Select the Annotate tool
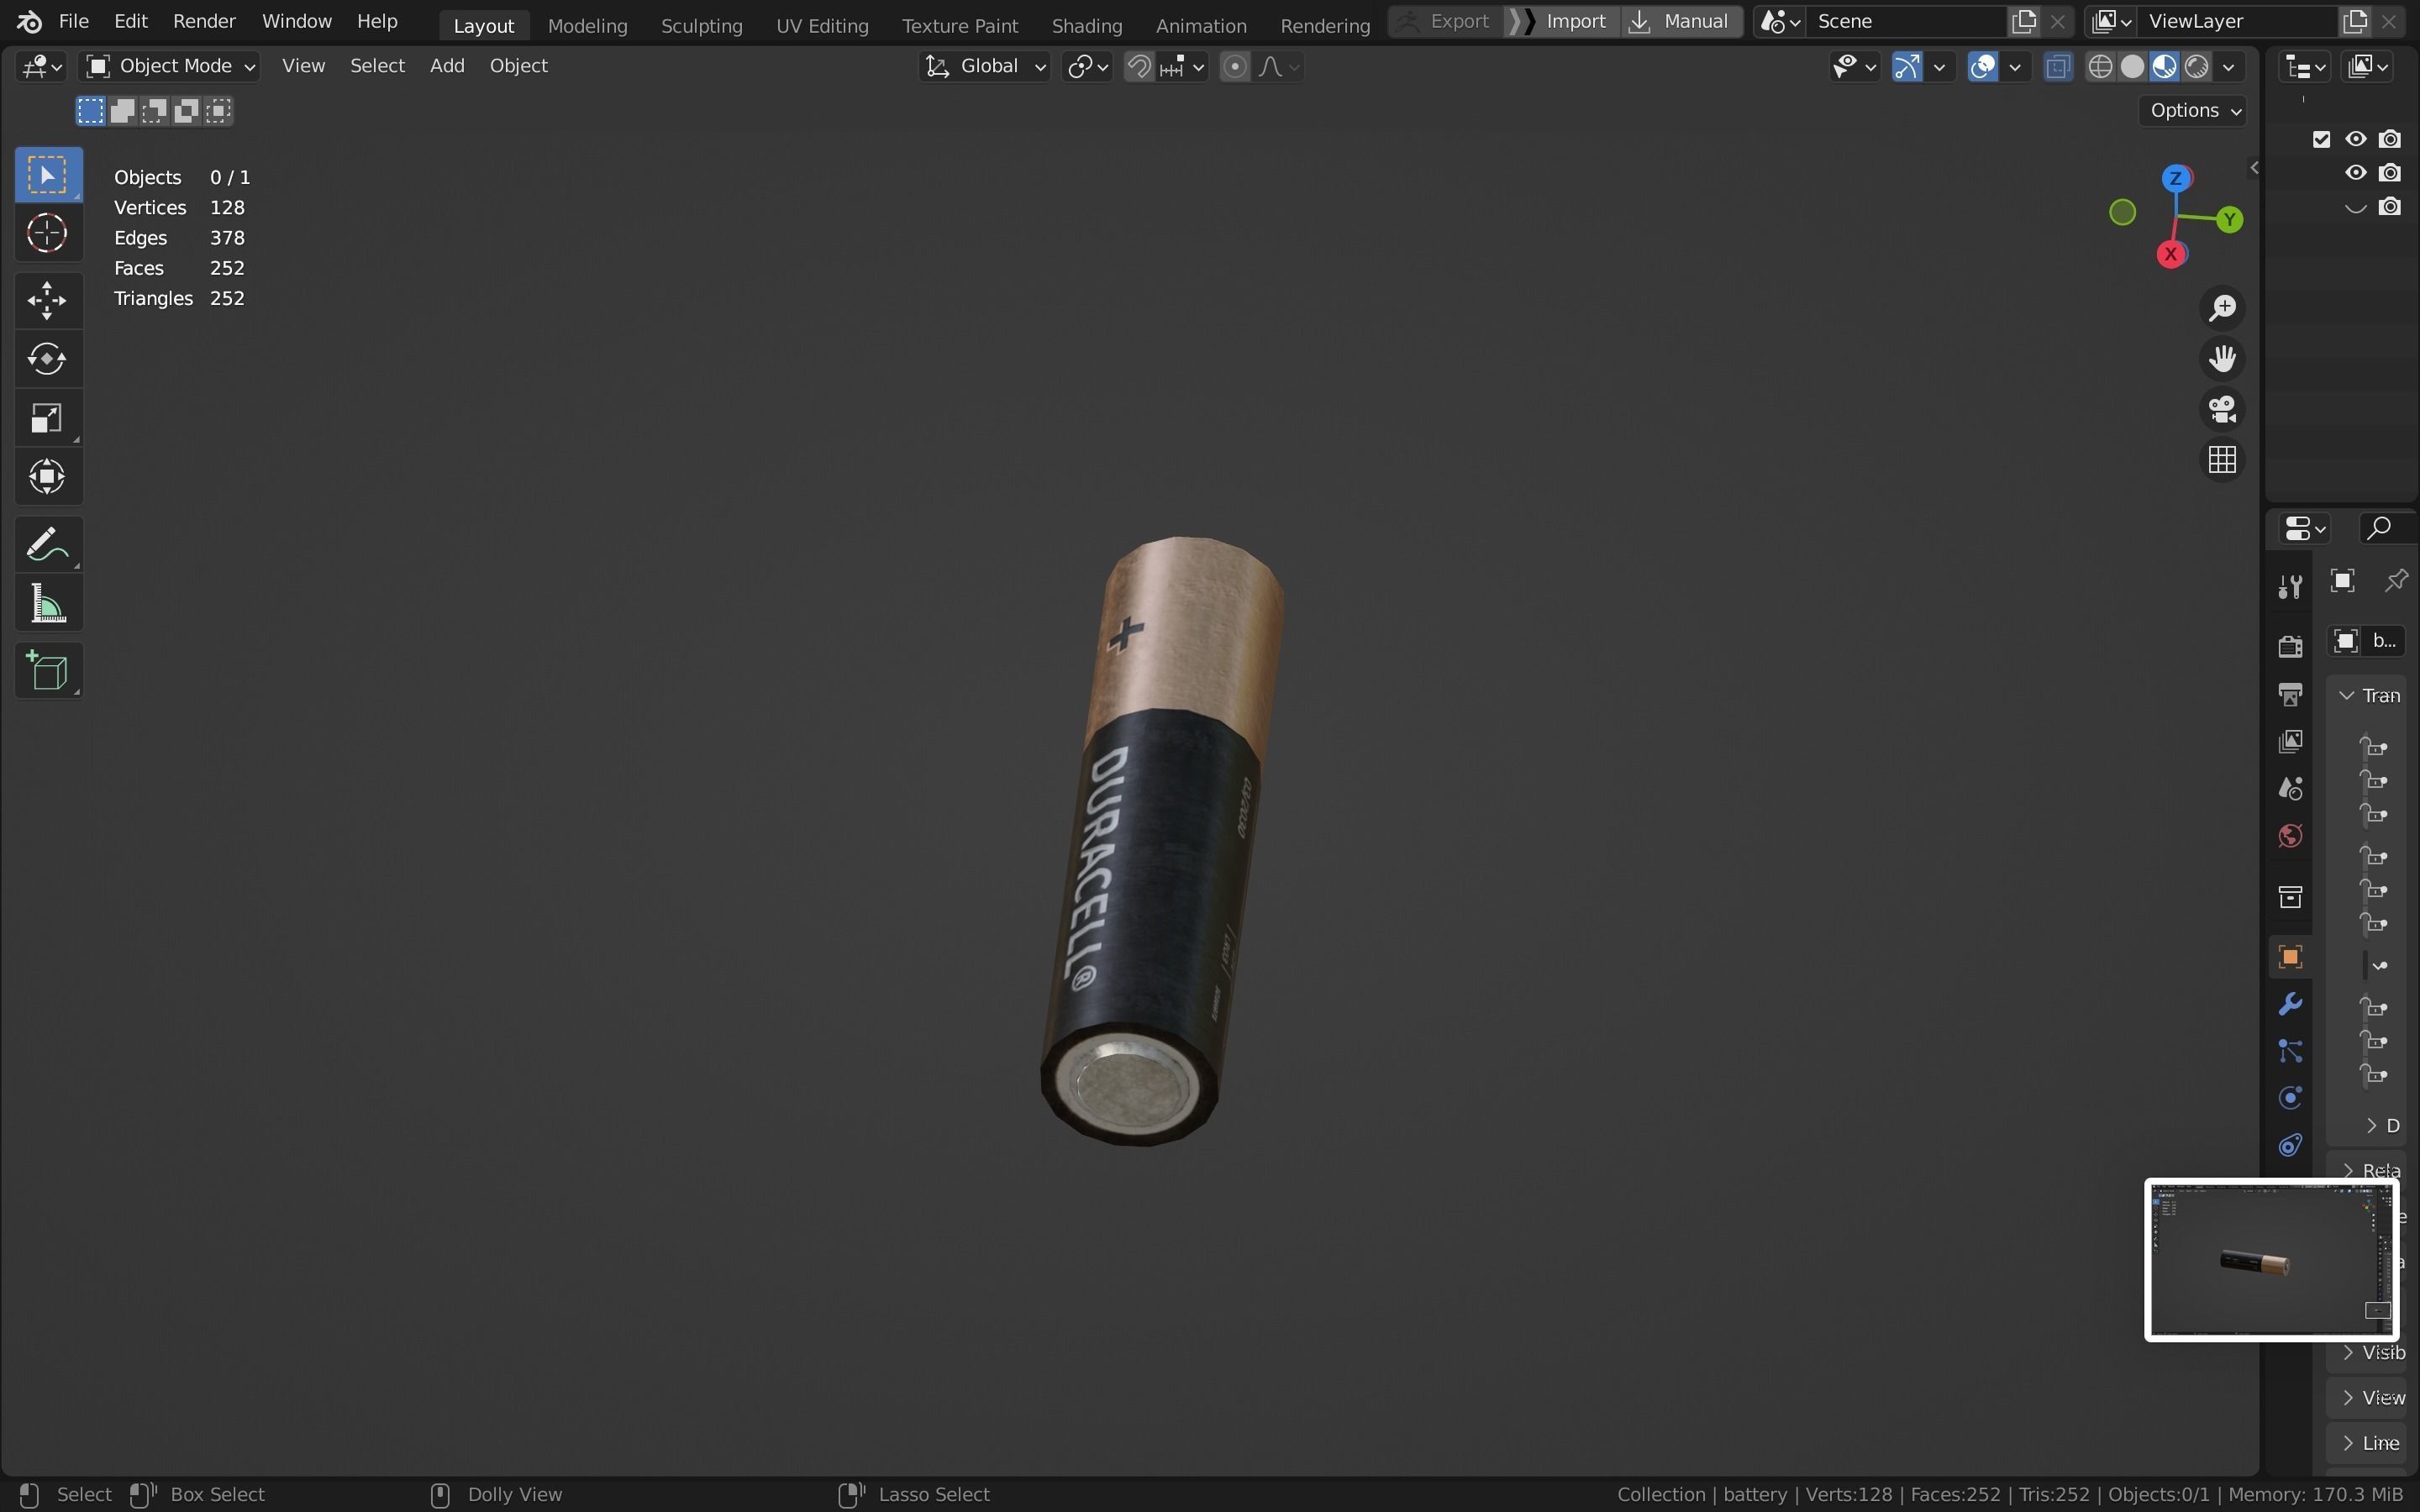The height and width of the screenshot is (1512, 2420). coord(48,545)
